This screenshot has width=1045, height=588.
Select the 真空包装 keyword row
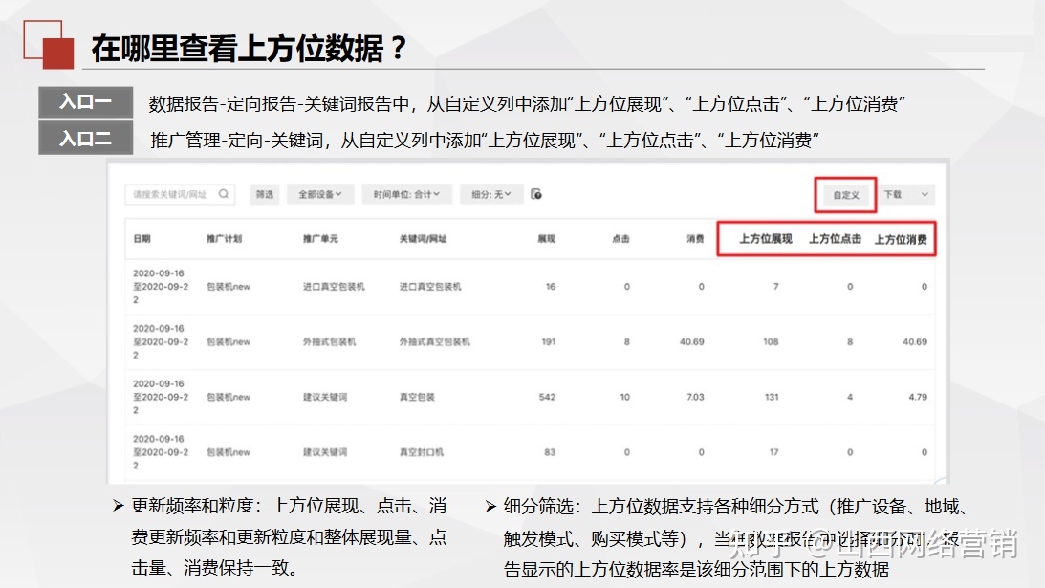click(420, 396)
